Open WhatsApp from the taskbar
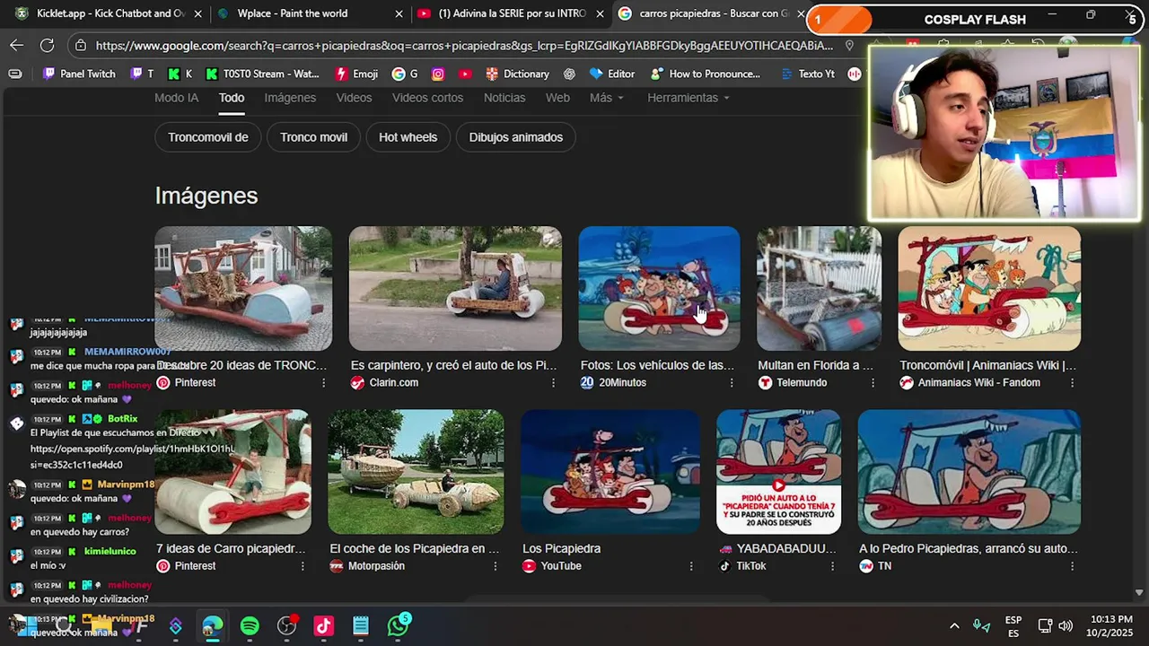 (398, 625)
